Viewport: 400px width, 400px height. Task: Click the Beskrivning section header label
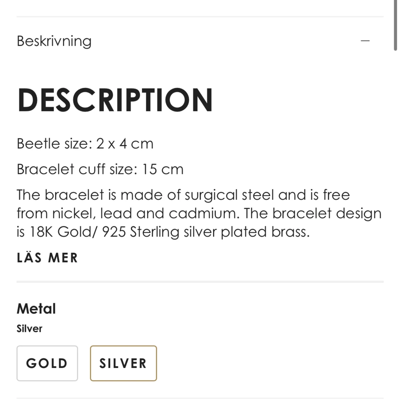tap(54, 41)
